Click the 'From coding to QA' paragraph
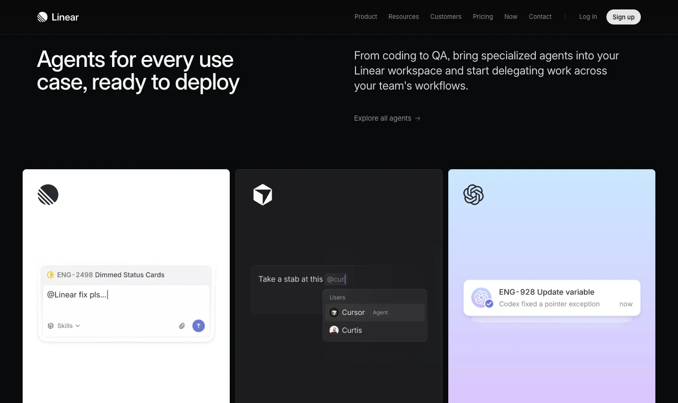678x403 pixels. coord(486,71)
